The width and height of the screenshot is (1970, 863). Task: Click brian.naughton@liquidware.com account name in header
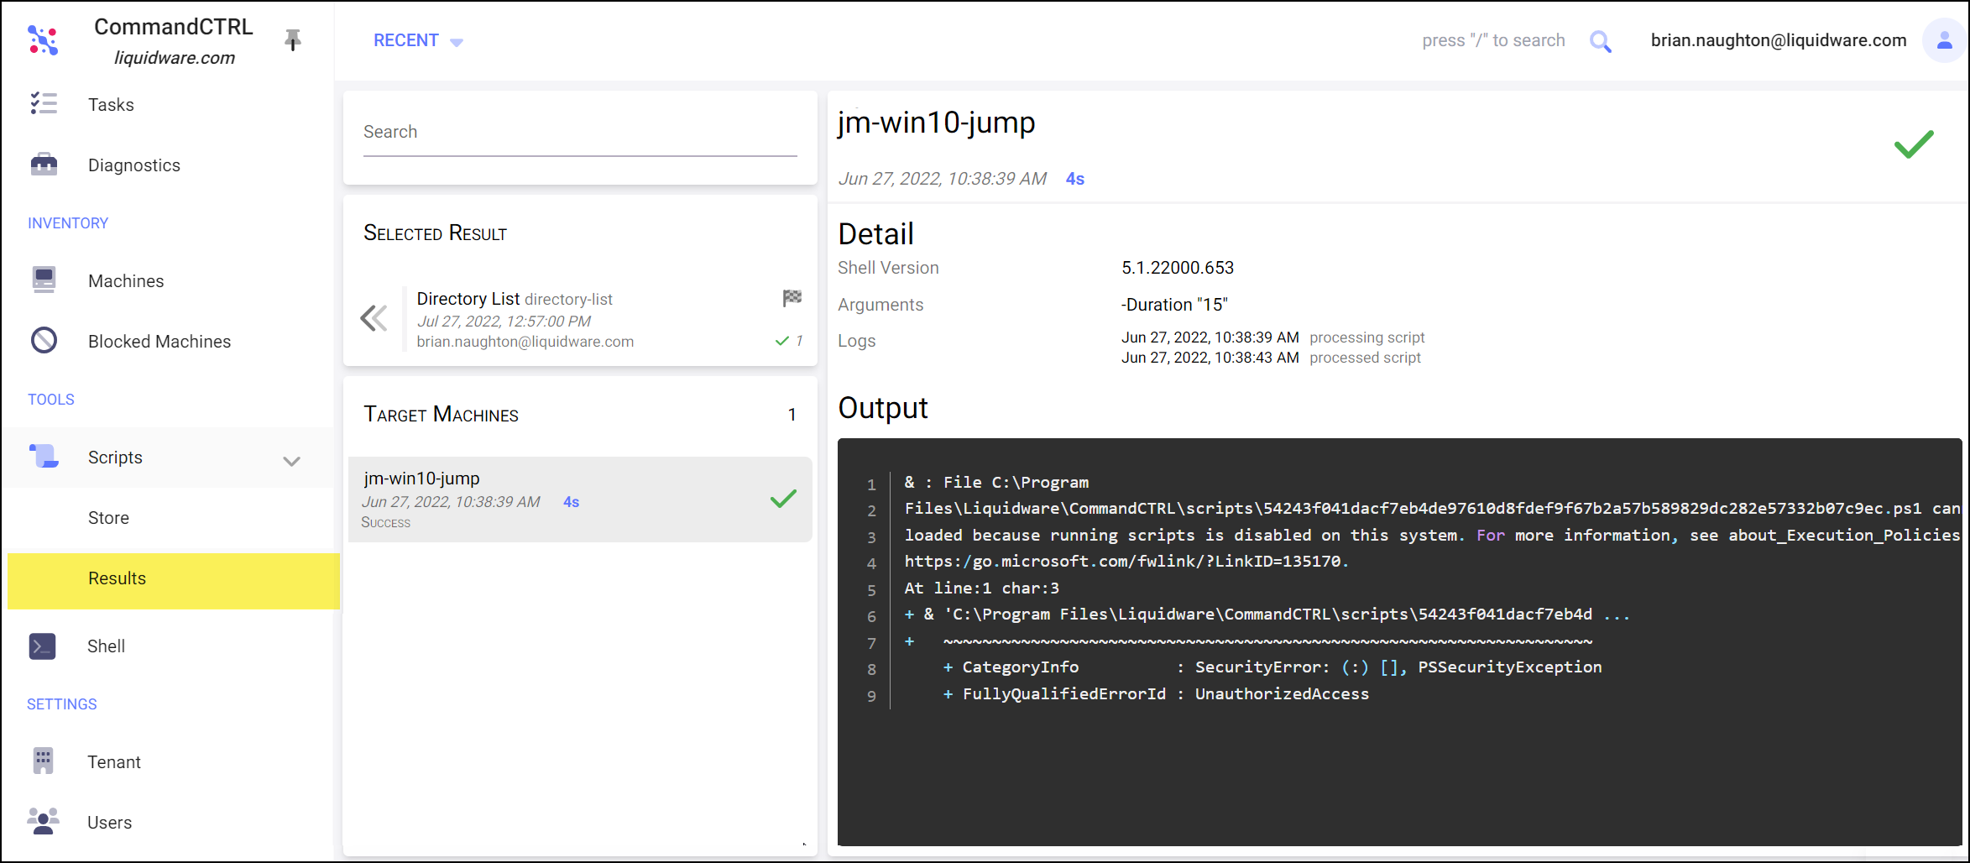[1778, 40]
